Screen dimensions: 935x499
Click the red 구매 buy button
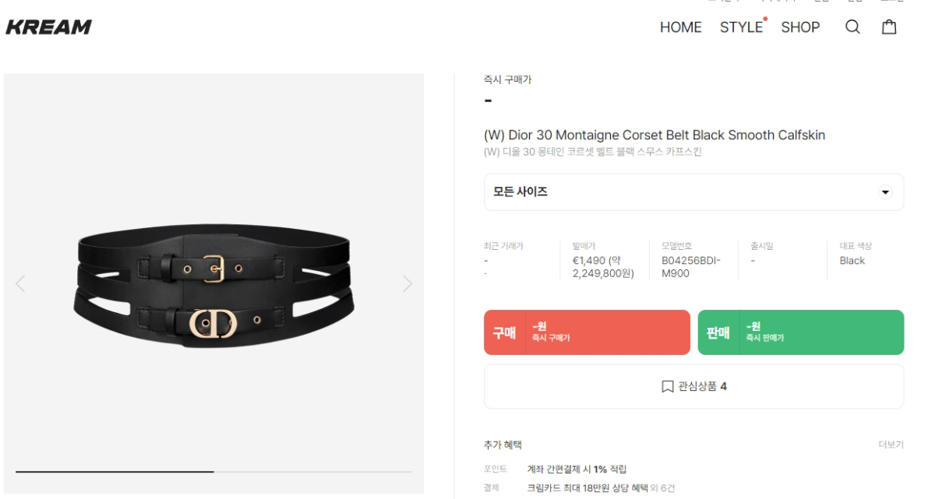[587, 332]
